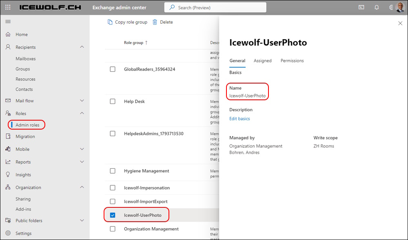Check the Organization Management checkbox
Screen dimensions: 408x240
click(113, 229)
